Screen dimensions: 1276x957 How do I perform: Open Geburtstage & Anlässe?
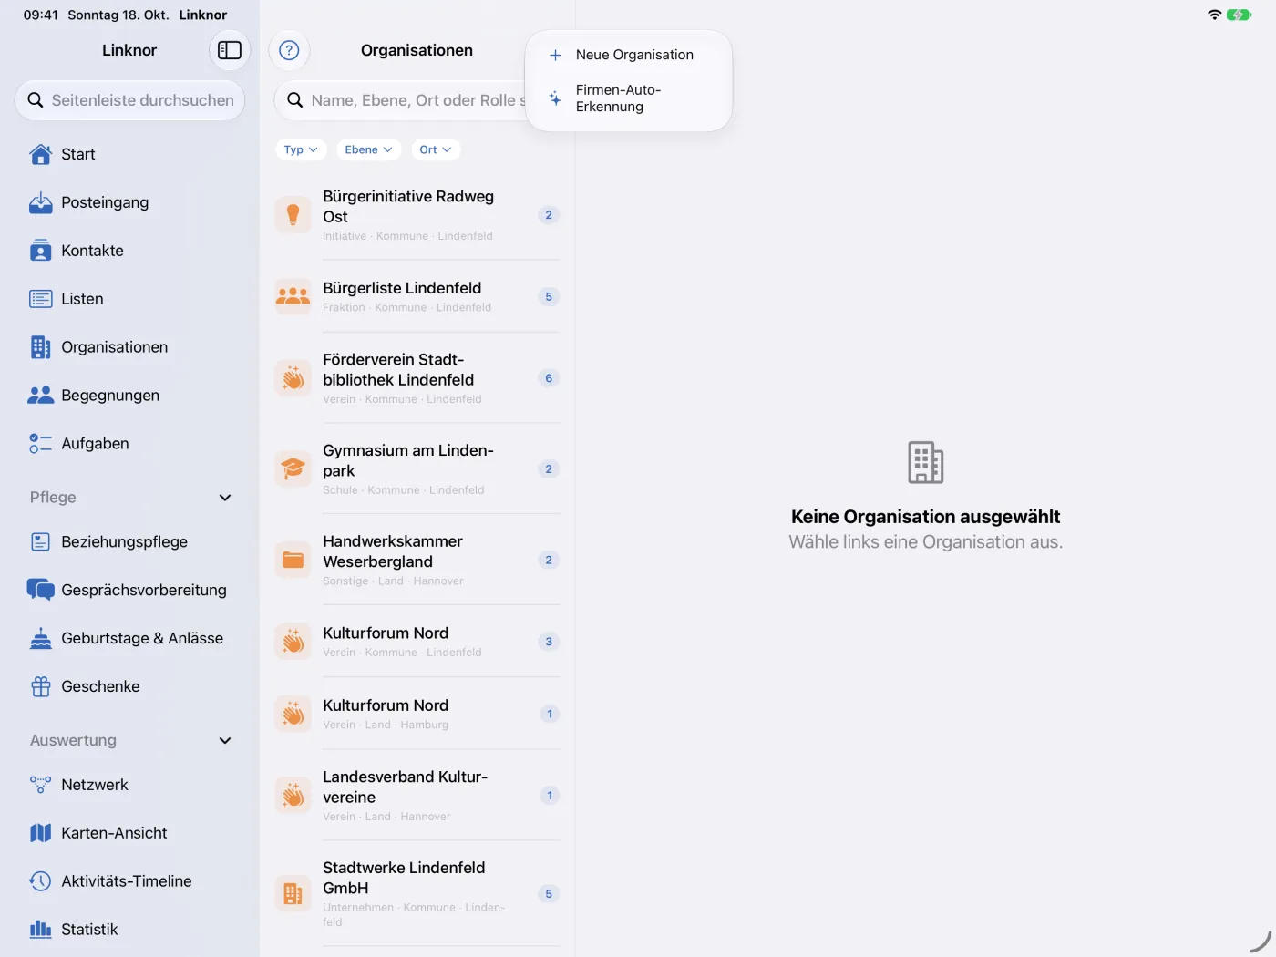click(x=129, y=638)
